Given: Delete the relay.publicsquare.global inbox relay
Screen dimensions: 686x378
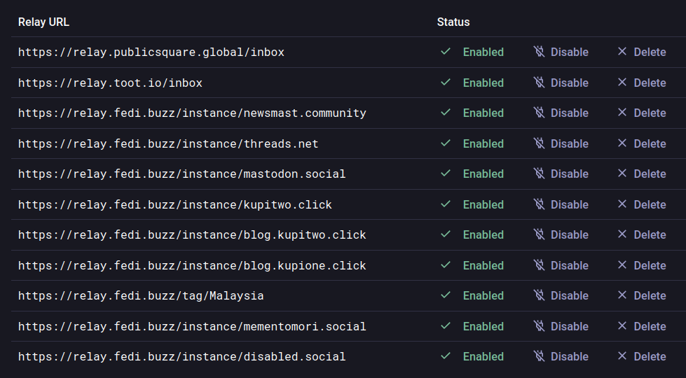Looking at the screenshot, I should [x=642, y=52].
